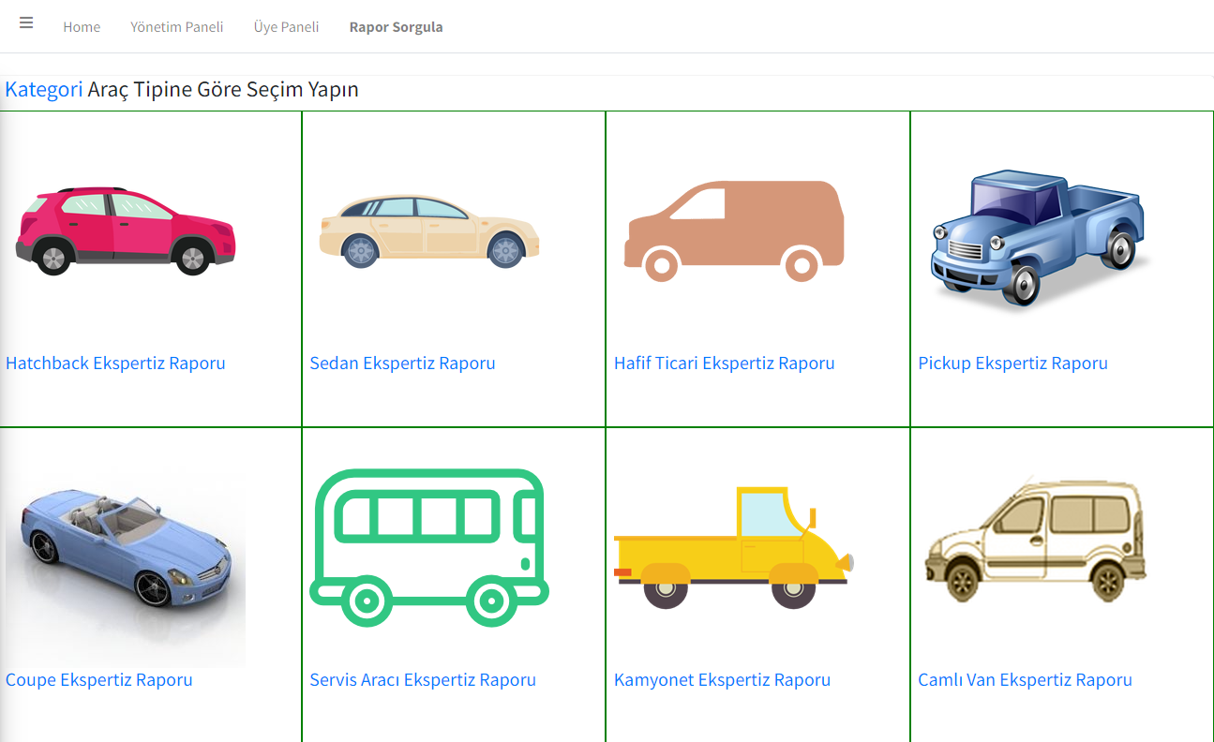The height and width of the screenshot is (742, 1214).
Task: Click the pink hatchback car image
Action: click(x=126, y=230)
